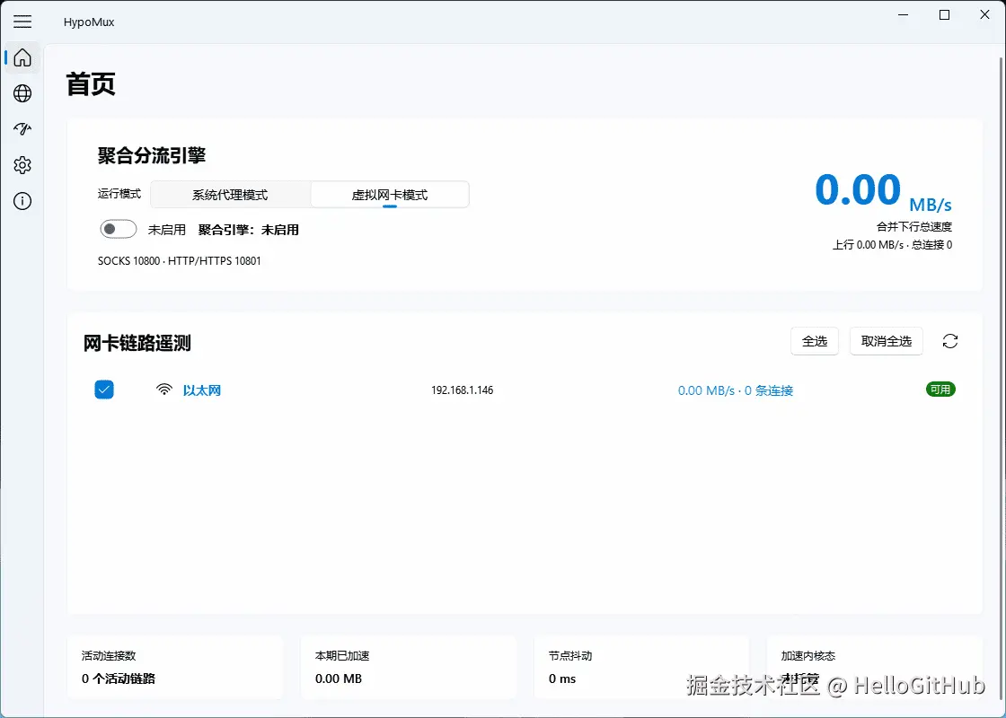Click the large 0.00 MB/s speed readout
The height and width of the screenshot is (718, 1006).
883,191
